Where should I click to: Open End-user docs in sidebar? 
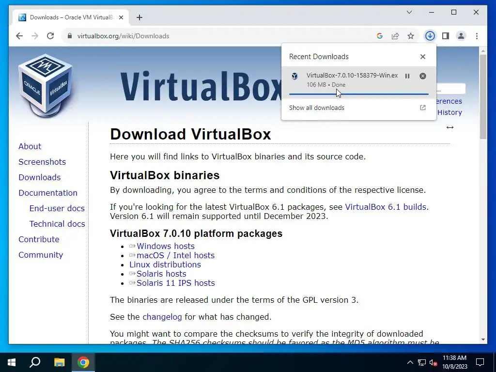point(57,208)
